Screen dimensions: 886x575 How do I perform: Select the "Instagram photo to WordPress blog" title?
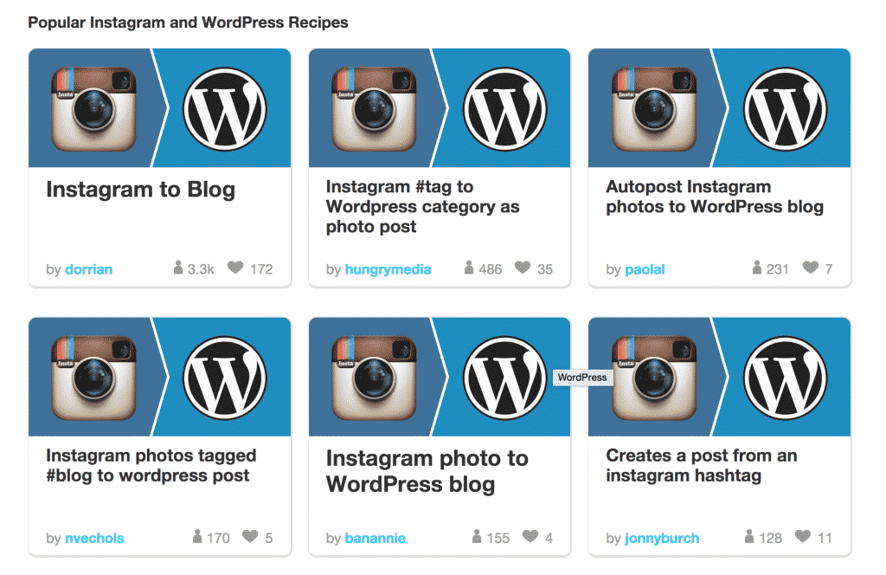[427, 472]
